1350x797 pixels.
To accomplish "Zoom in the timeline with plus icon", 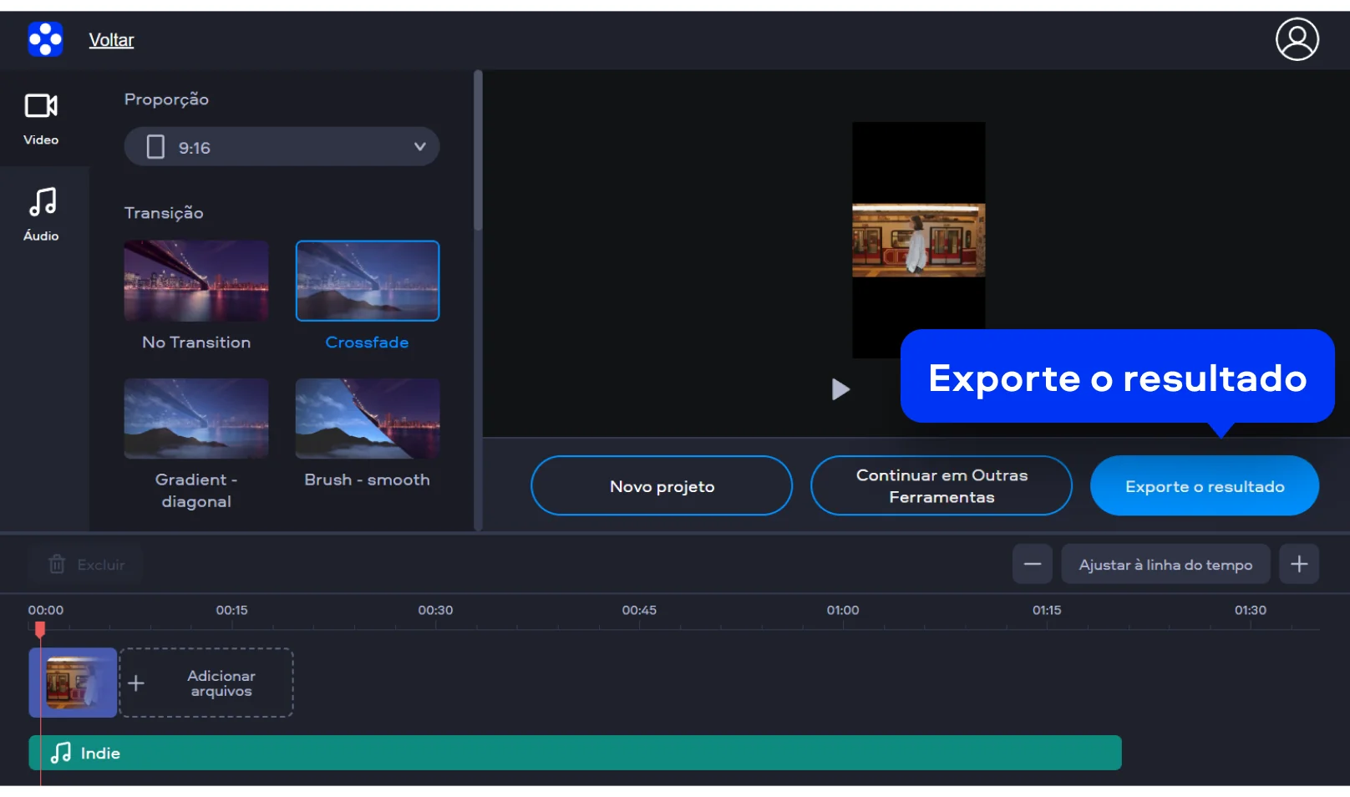I will click(1298, 565).
